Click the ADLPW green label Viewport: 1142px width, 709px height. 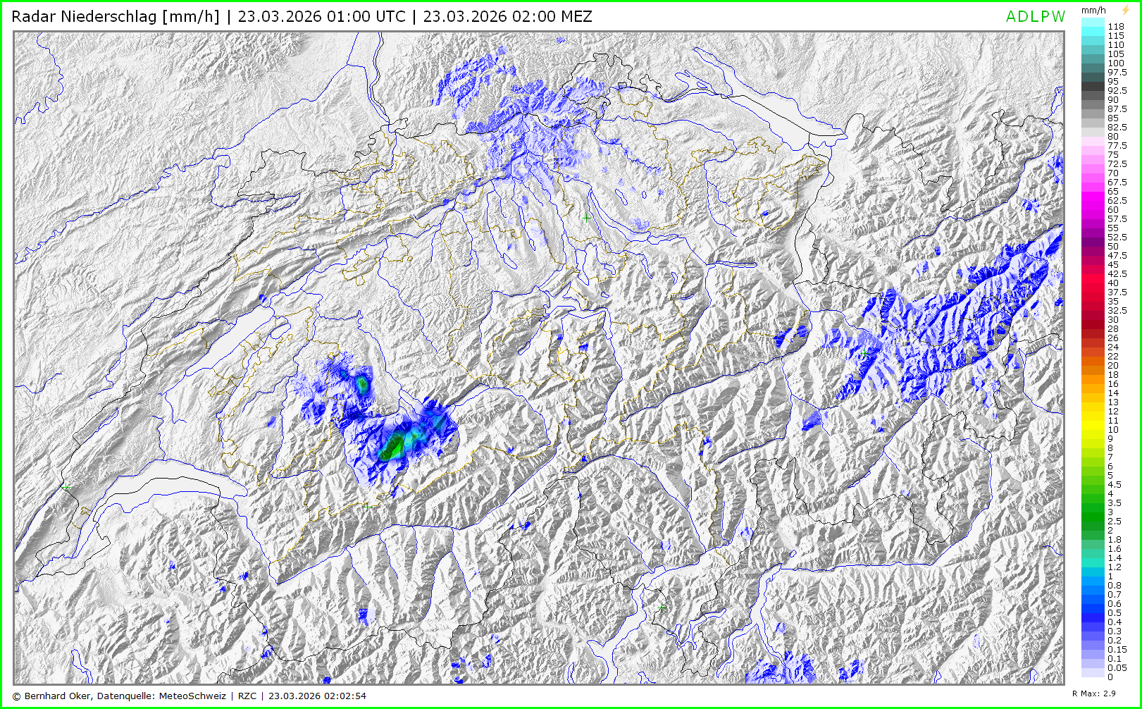pyautogui.click(x=1035, y=17)
